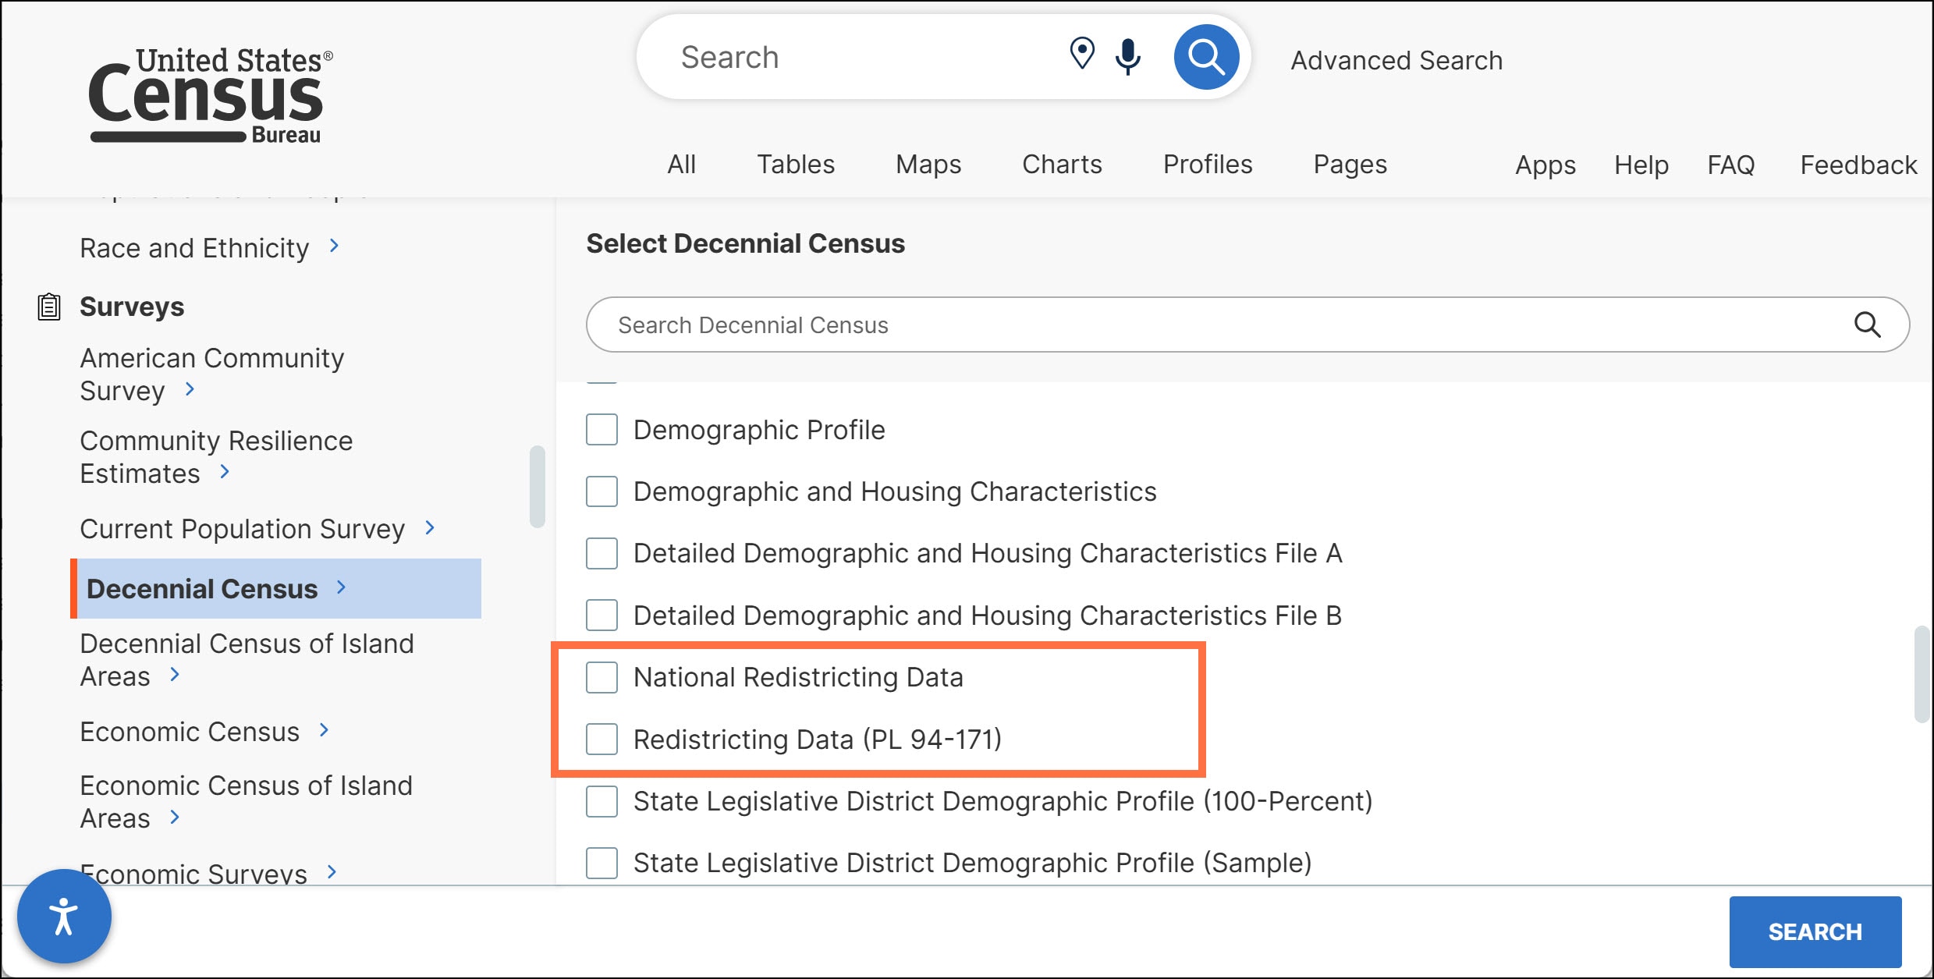
Task: Click the blue SEARCH button
Action: (1815, 931)
